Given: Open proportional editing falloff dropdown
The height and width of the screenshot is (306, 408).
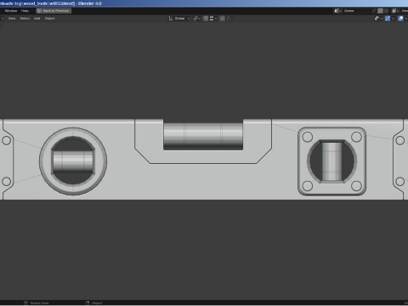Looking at the screenshot, I should click(x=229, y=19).
